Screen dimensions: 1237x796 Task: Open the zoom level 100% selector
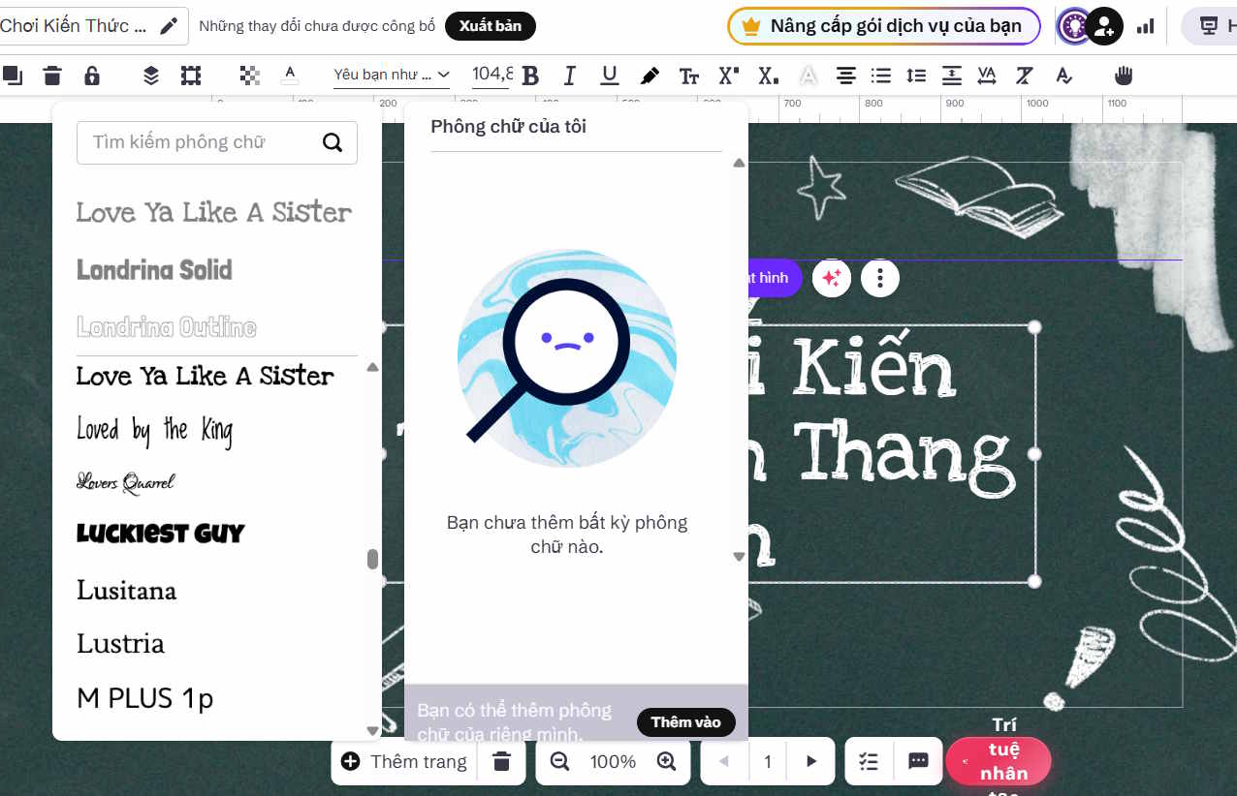coord(613,761)
